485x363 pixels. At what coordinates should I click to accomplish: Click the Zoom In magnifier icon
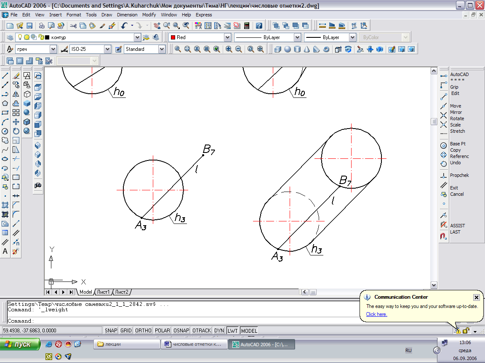click(x=229, y=49)
